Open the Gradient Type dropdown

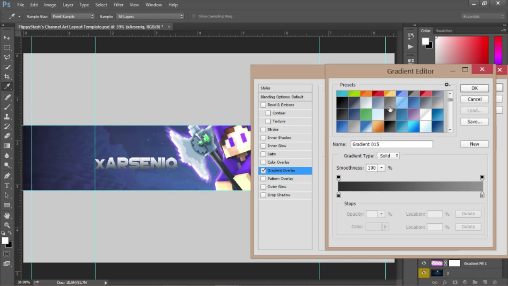click(x=388, y=156)
